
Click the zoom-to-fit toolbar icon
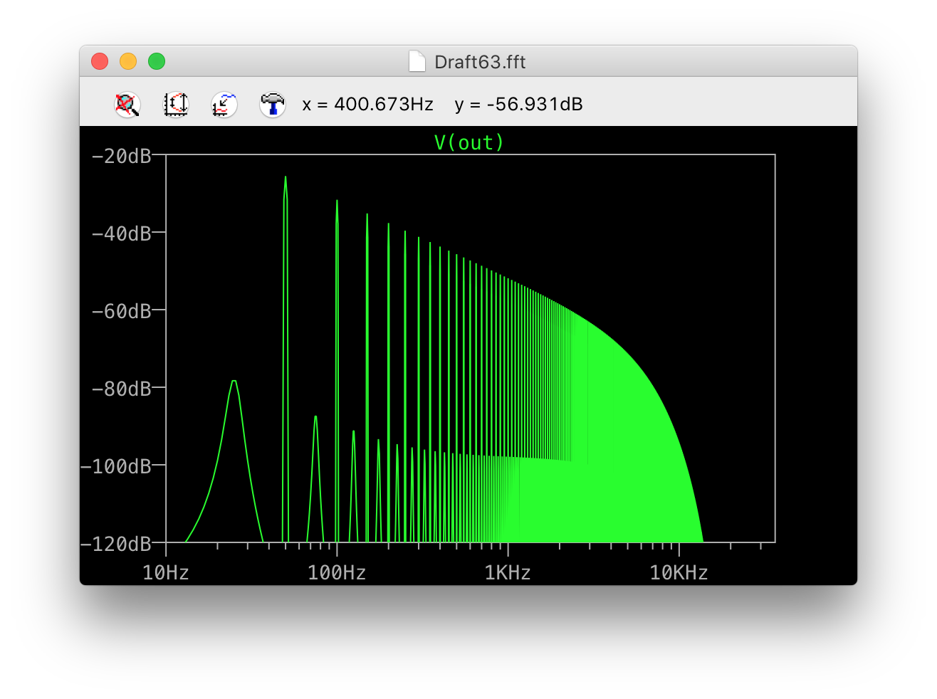point(176,105)
